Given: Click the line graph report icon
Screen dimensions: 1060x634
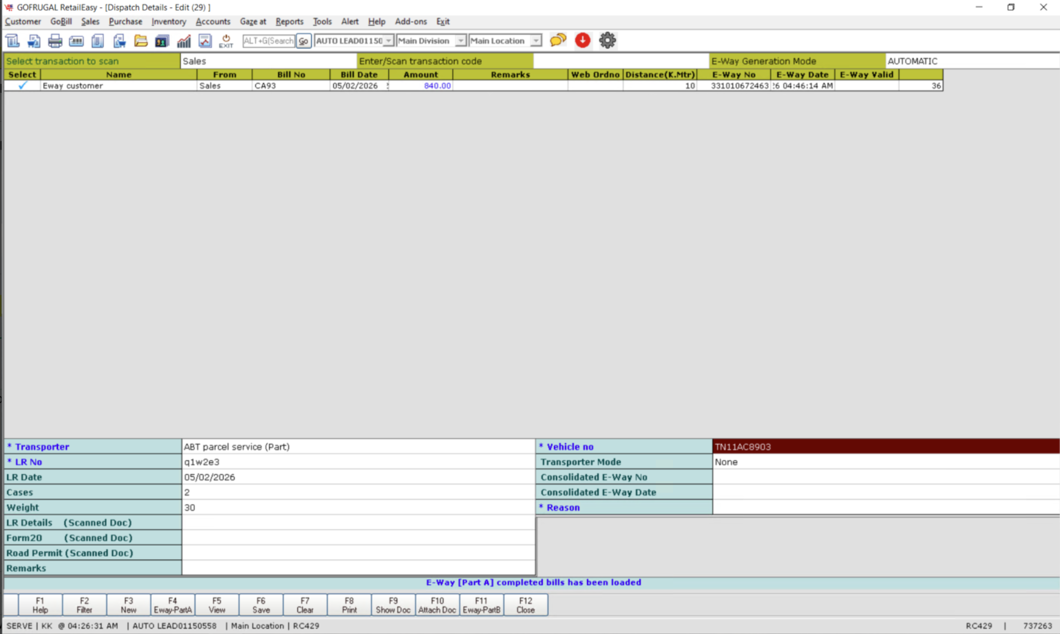Looking at the screenshot, I should click(205, 41).
